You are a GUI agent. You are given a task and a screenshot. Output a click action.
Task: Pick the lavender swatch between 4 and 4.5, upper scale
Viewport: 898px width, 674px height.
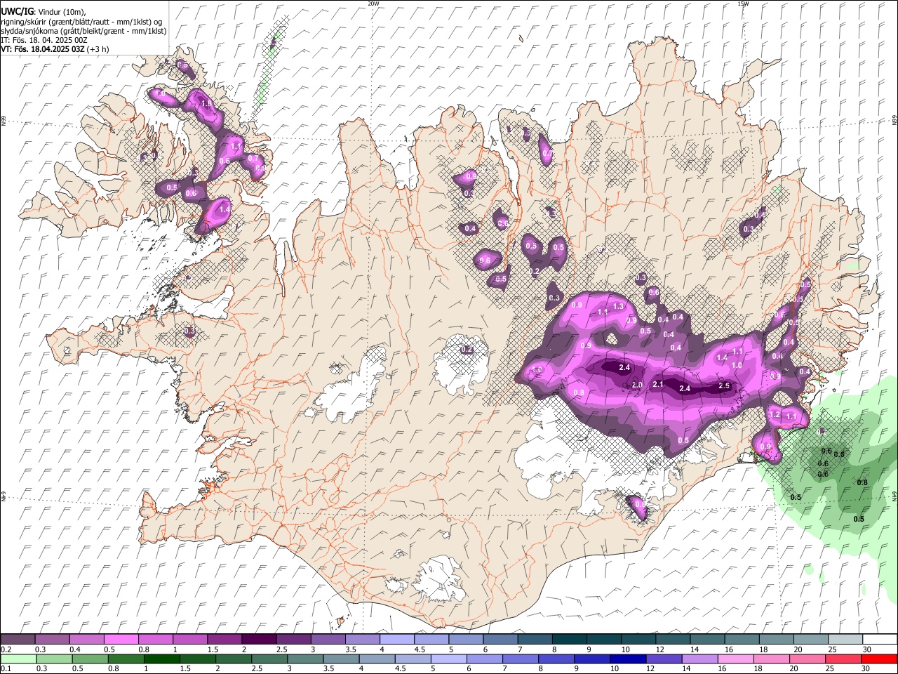click(x=396, y=640)
